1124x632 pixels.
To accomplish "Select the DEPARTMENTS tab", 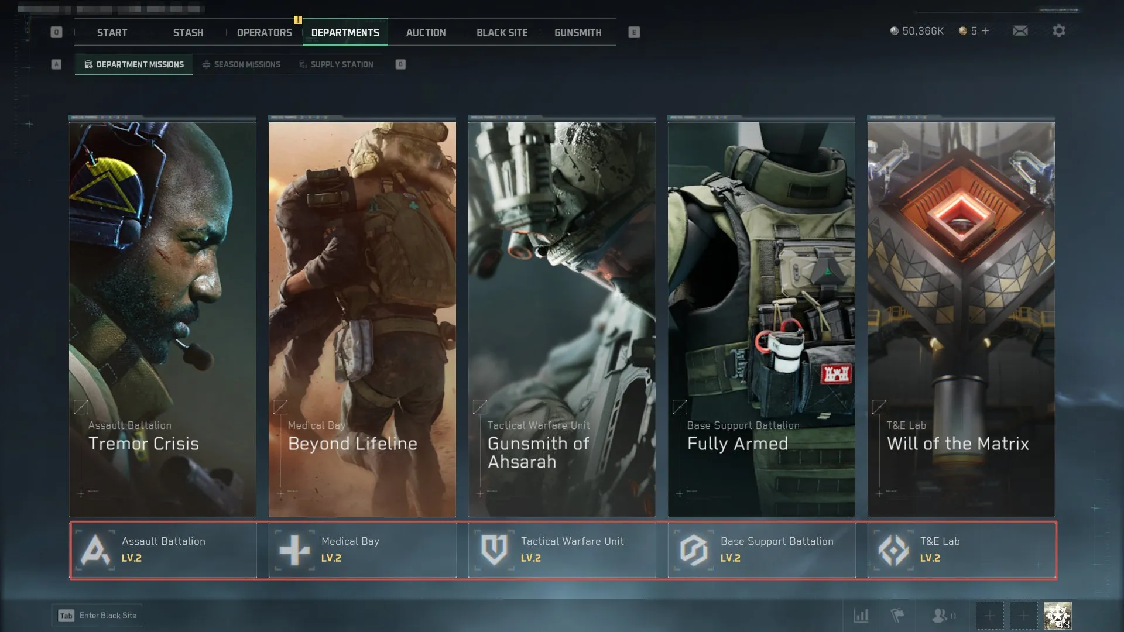I will click(345, 33).
